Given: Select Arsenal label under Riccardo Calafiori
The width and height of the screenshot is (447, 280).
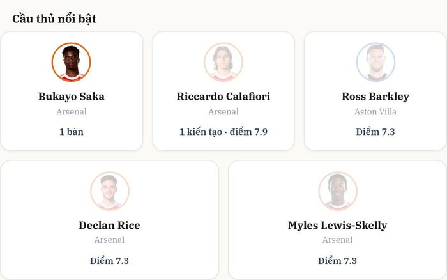Looking at the screenshot, I should click(223, 112).
